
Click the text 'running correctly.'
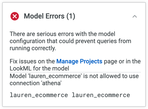[x=33, y=48]
